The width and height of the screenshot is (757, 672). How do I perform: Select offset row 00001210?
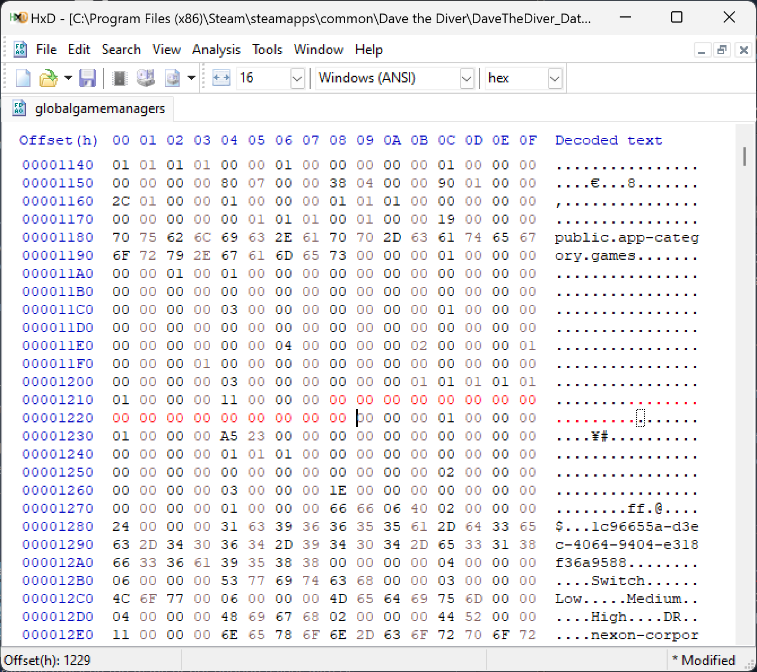tap(58, 400)
